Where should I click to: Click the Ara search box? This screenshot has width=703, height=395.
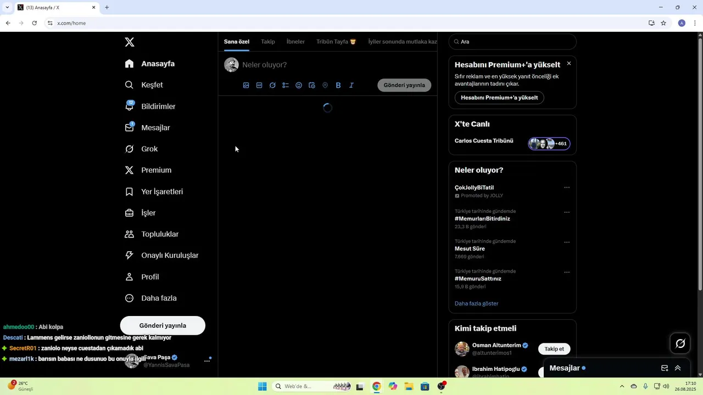[x=512, y=42]
